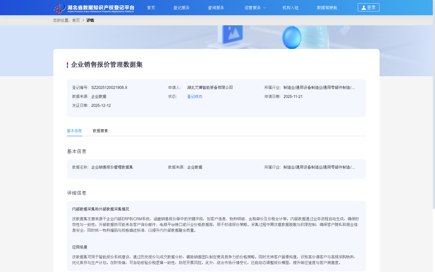435x272 pixels.
Task: Click the 内部数据采集和外部数据采集情况 heading
Action: 101,209
